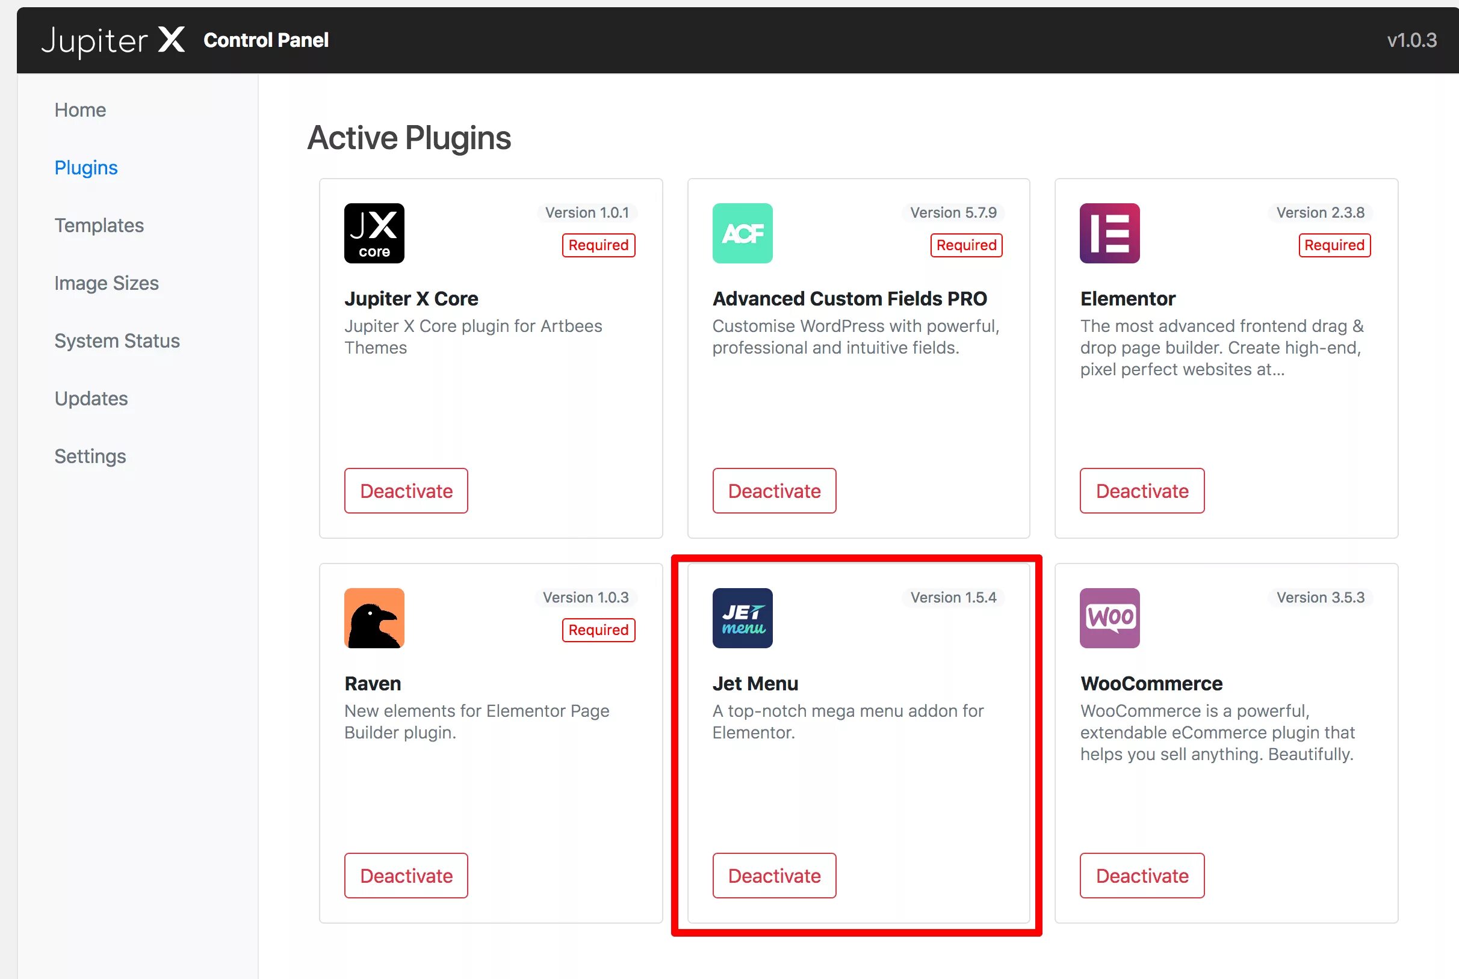Open System Status in sidebar
Image resolution: width=1459 pixels, height=979 pixels.
pyautogui.click(x=117, y=341)
